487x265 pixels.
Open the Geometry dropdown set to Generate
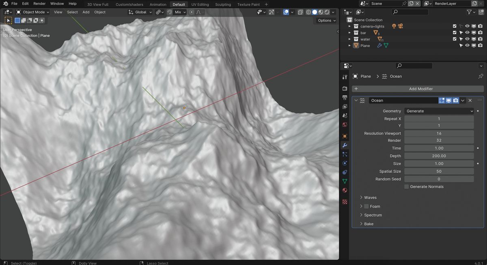(439, 111)
